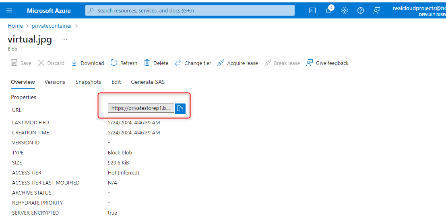Click the help question mark icon
Image resolution: width=446 pixels, height=221 pixels.
click(x=361, y=10)
